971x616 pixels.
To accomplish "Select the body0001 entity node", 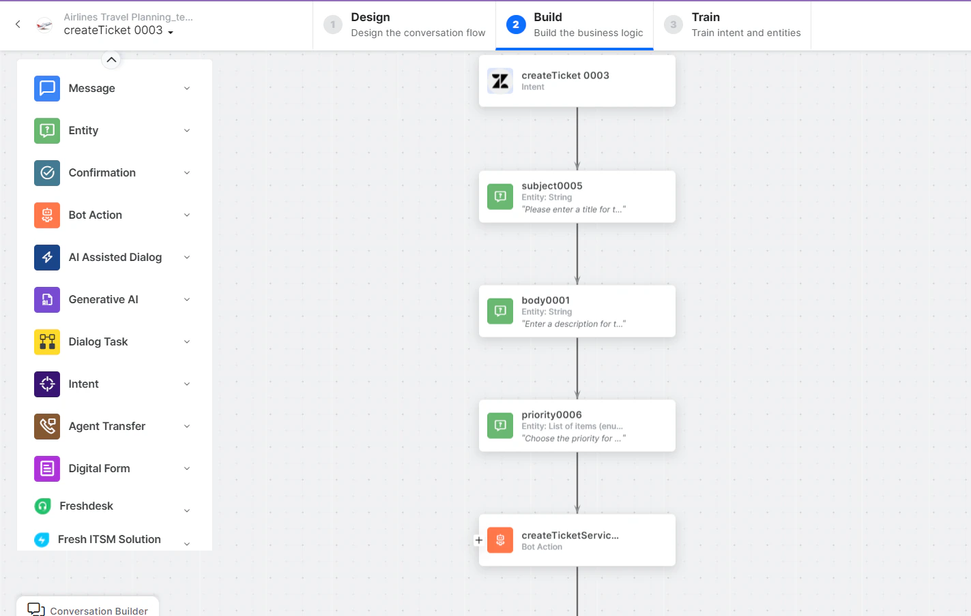I will pos(577,311).
